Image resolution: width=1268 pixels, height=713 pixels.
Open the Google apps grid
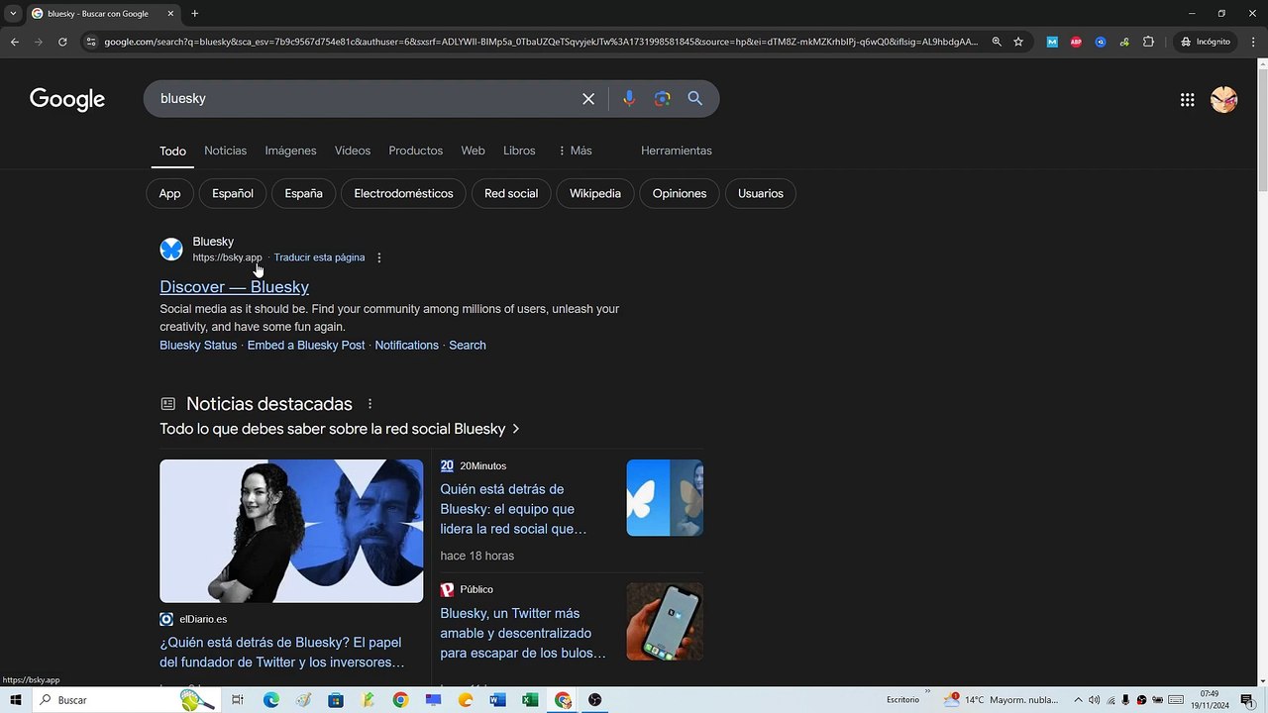[1187, 99]
